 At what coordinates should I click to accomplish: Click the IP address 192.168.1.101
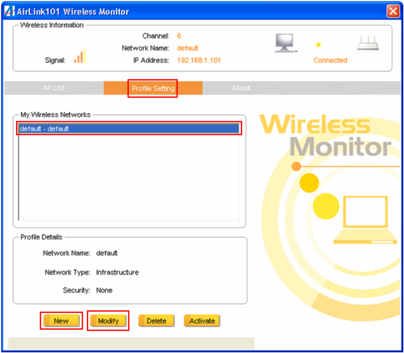(x=199, y=60)
